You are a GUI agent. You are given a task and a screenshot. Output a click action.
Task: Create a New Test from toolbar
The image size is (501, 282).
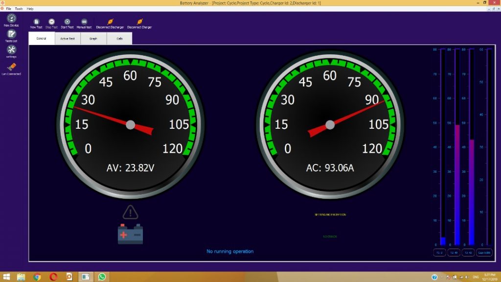point(36,22)
